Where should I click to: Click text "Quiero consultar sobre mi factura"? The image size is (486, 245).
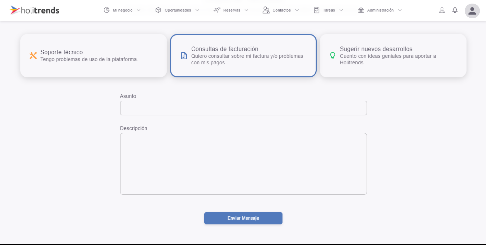pyautogui.click(x=230, y=56)
